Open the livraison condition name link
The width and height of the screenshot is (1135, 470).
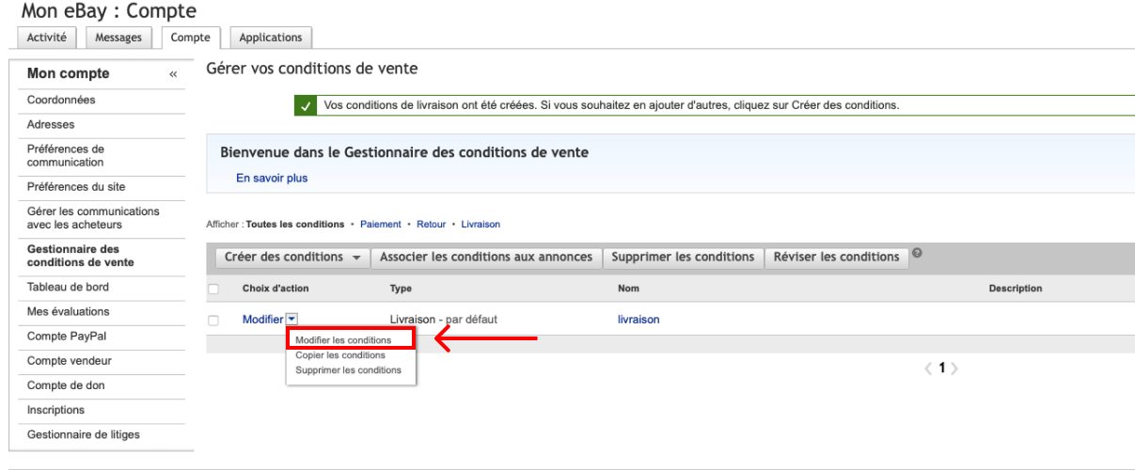[638, 320]
